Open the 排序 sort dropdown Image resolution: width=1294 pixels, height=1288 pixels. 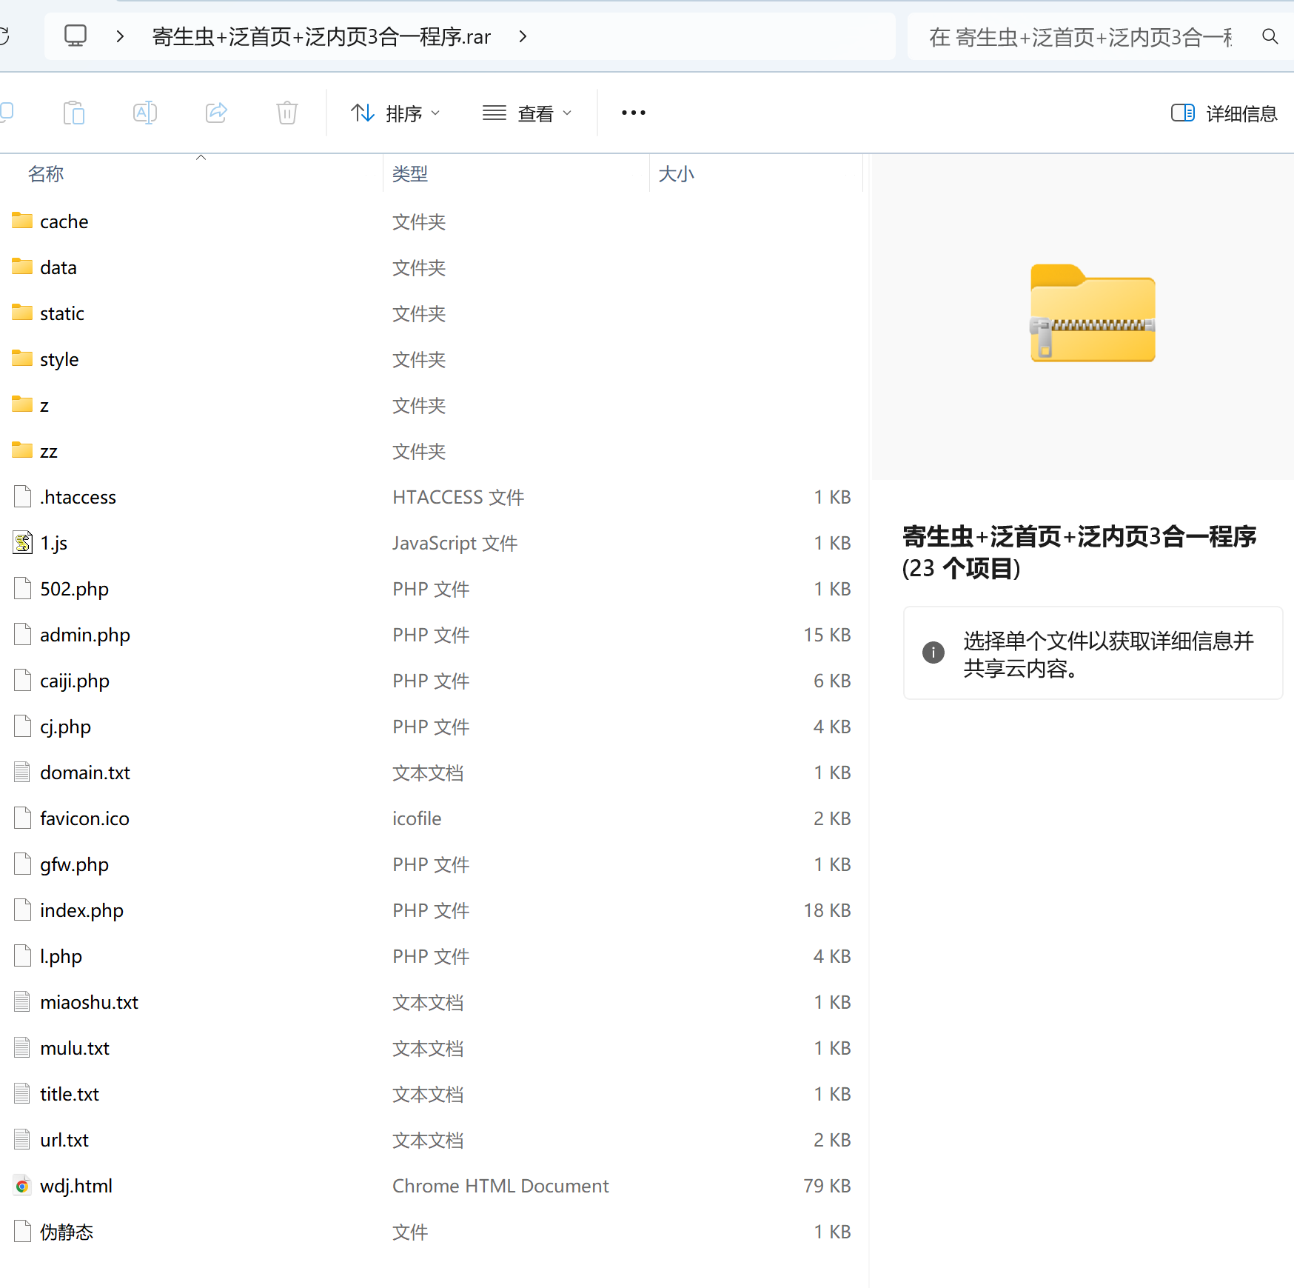(x=395, y=113)
